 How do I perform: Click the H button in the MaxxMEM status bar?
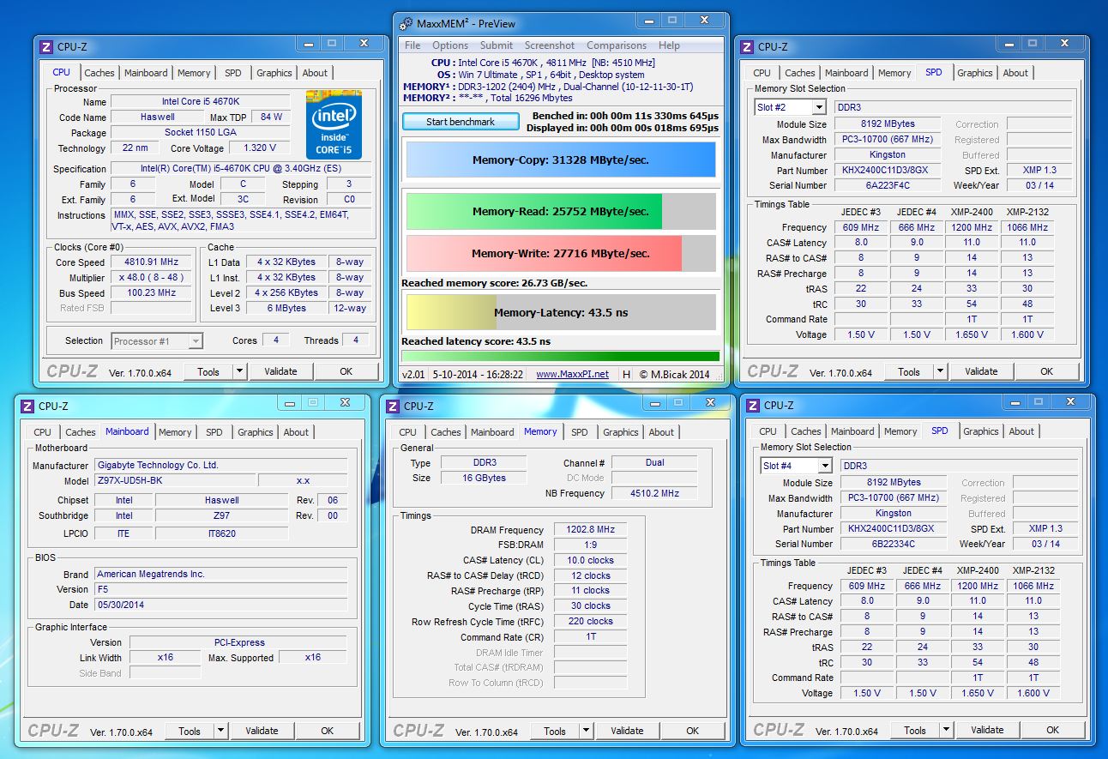tap(626, 374)
